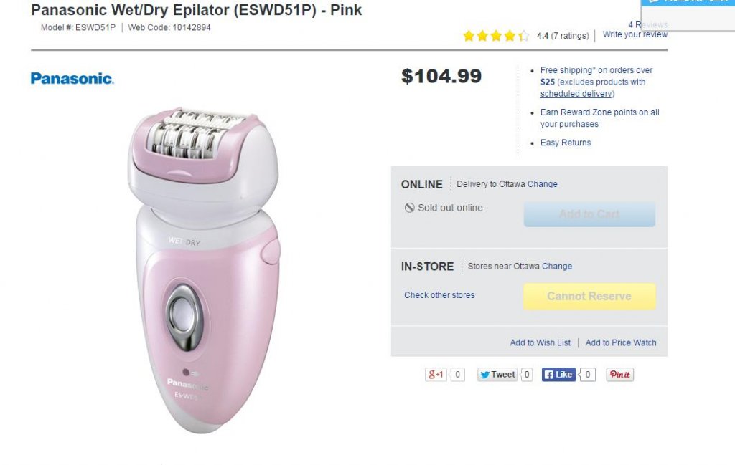Click the Pinterest Pin it button
Screen dimensions: 735x465
[619, 375]
